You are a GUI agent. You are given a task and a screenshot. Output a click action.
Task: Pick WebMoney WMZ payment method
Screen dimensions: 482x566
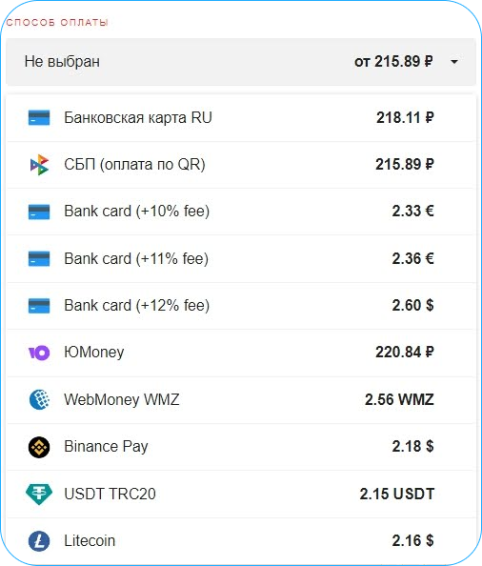tap(241, 399)
